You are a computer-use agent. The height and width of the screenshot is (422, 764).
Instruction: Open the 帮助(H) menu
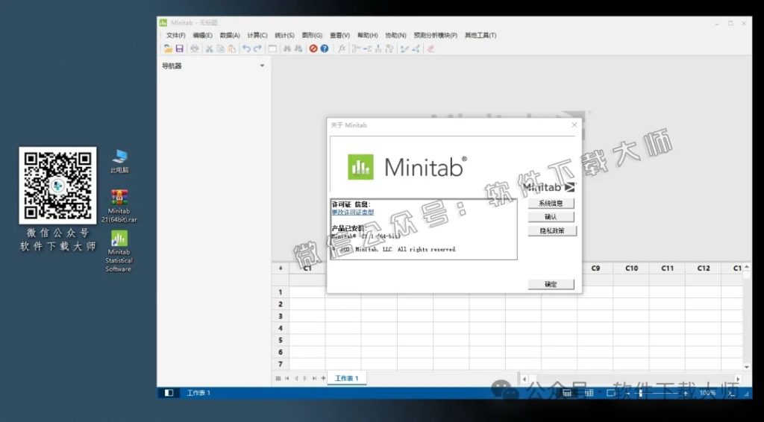pyautogui.click(x=368, y=36)
